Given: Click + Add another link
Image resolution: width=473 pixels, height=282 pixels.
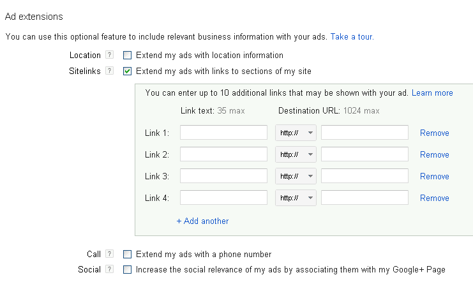Looking at the screenshot, I should [202, 221].
